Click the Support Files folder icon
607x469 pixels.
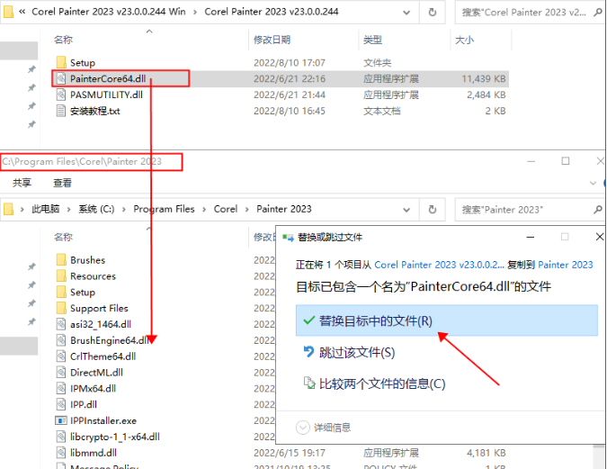pyautogui.click(x=60, y=308)
